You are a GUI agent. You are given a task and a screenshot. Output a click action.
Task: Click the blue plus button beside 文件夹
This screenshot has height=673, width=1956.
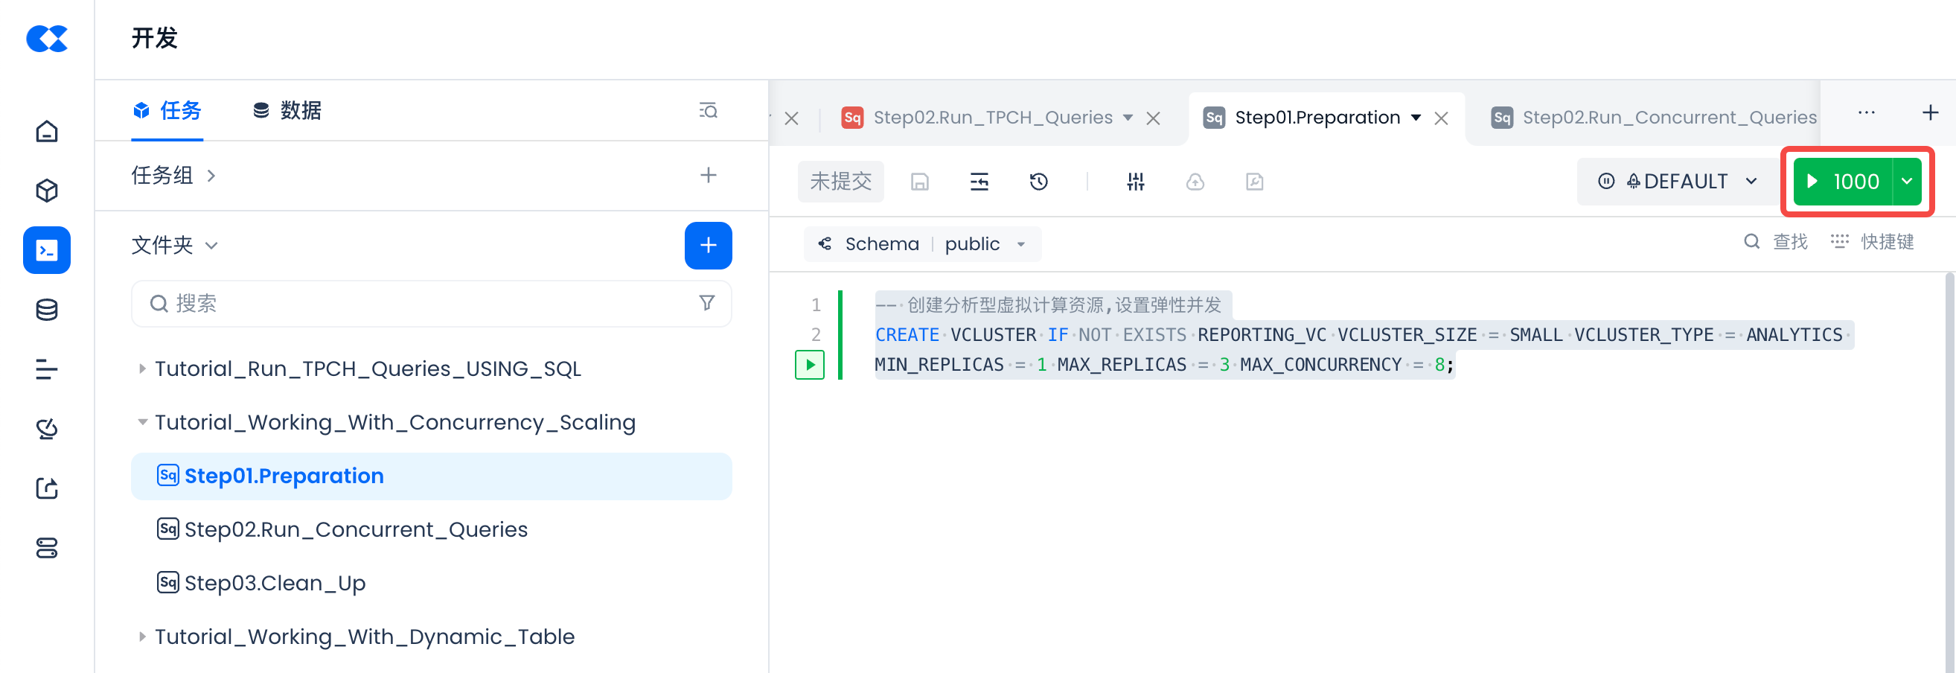point(708,246)
